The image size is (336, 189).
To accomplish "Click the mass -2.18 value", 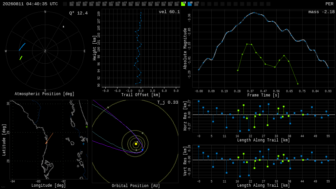I will [x=322, y=12].
